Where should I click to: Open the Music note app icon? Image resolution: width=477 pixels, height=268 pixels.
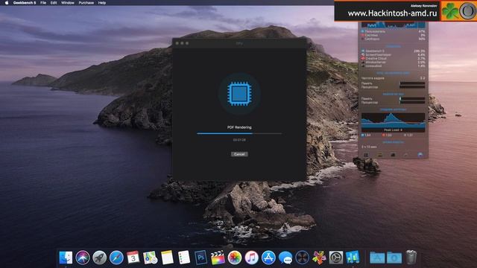pyautogui.click(x=252, y=258)
